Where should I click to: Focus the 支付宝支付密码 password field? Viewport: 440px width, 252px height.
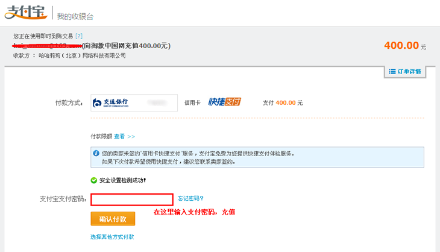point(132,200)
